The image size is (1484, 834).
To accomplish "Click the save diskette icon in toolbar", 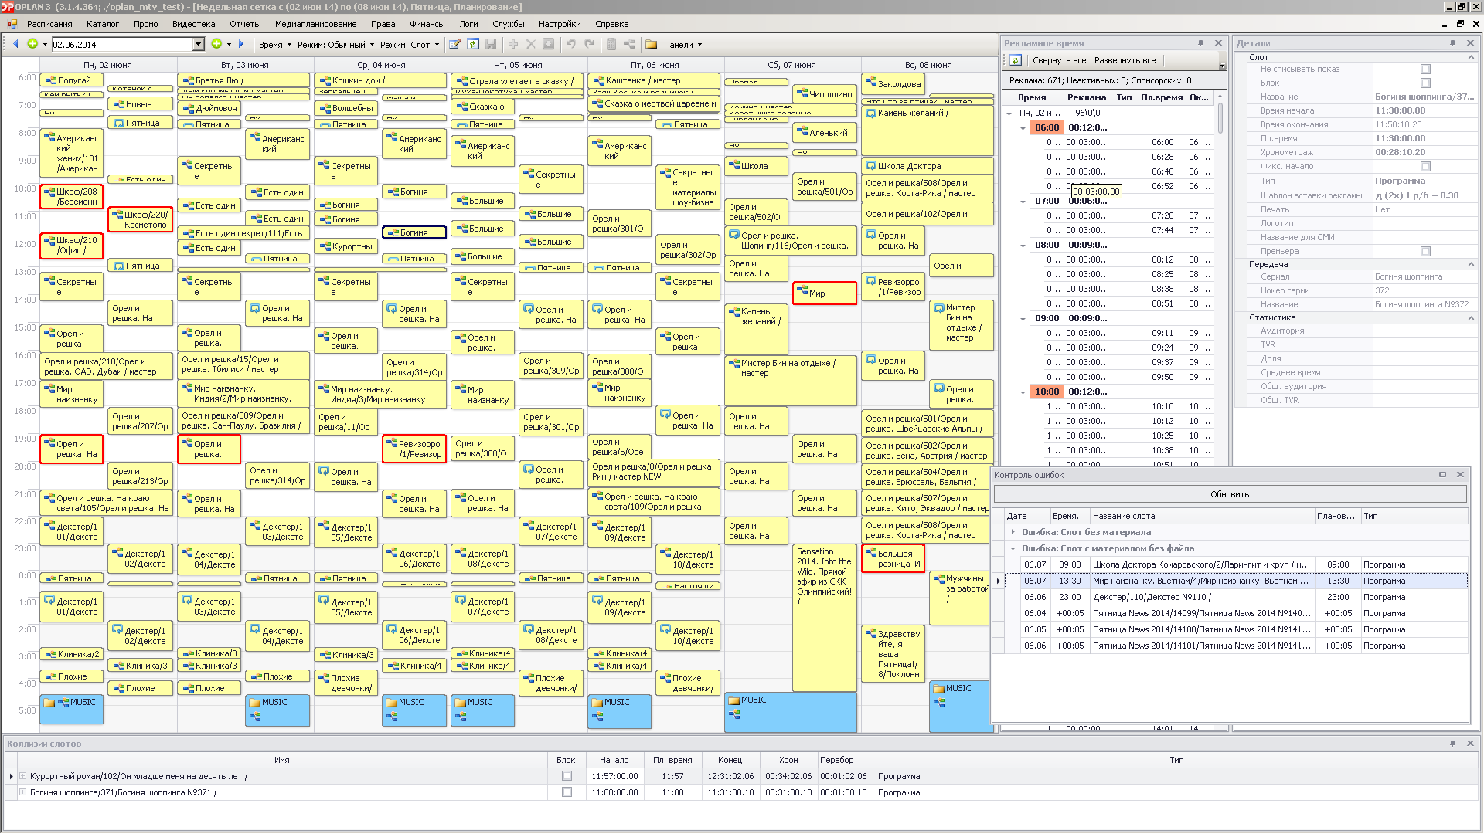I will click(491, 44).
